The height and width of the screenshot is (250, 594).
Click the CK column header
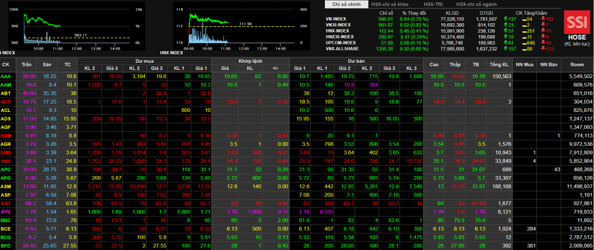coord(6,64)
